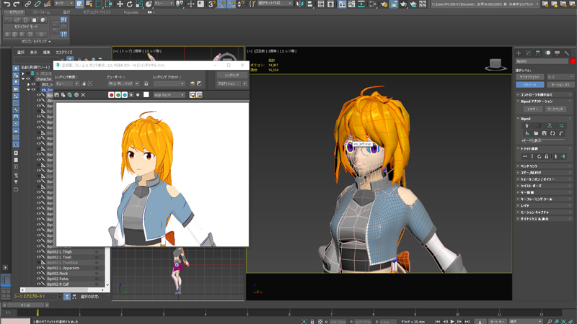Screen dimensions: 577x324
Task: Click the red object color swatch
Action: point(573,61)
